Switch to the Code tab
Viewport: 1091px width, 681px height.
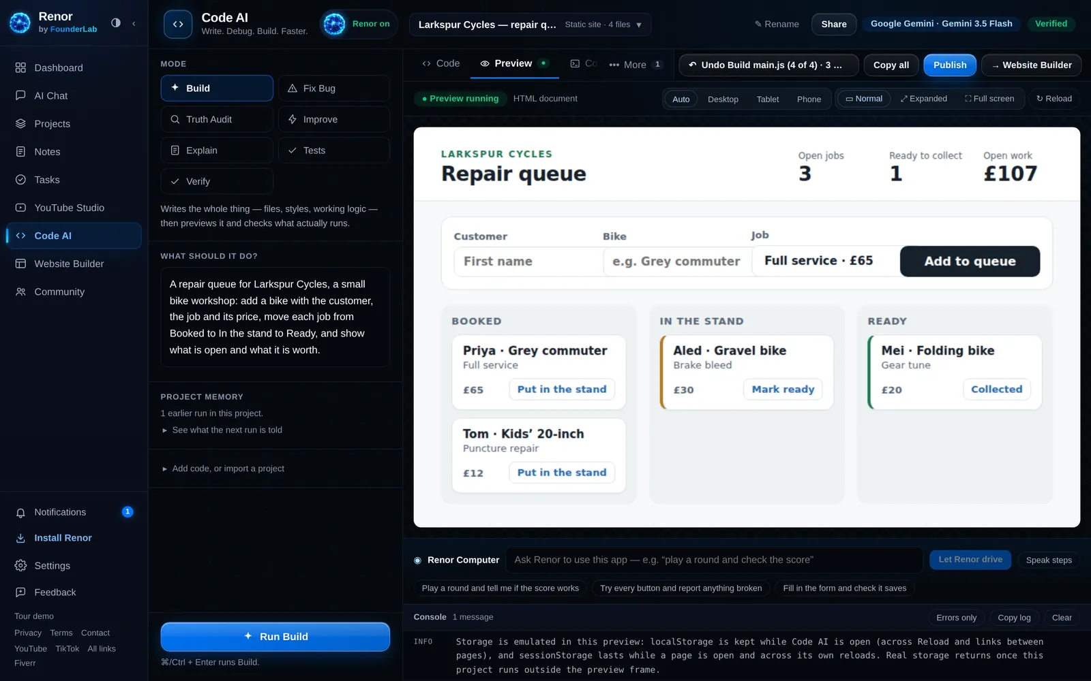(x=441, y=63)
